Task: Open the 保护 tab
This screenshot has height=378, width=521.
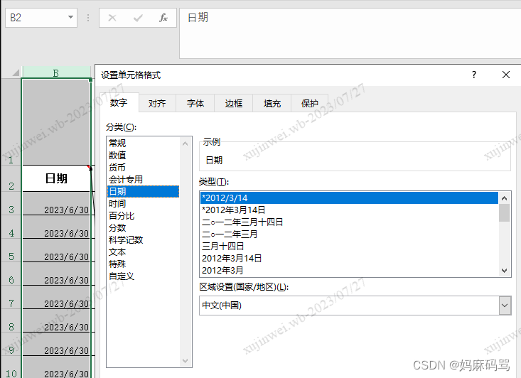Action: point(310,103)
